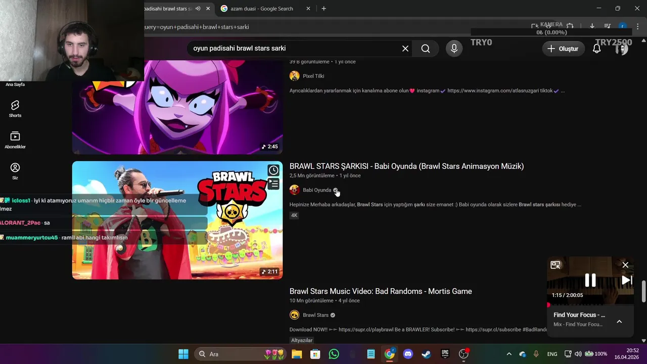Play the Babi Oyunda video thumbnail

pos(177,220)
